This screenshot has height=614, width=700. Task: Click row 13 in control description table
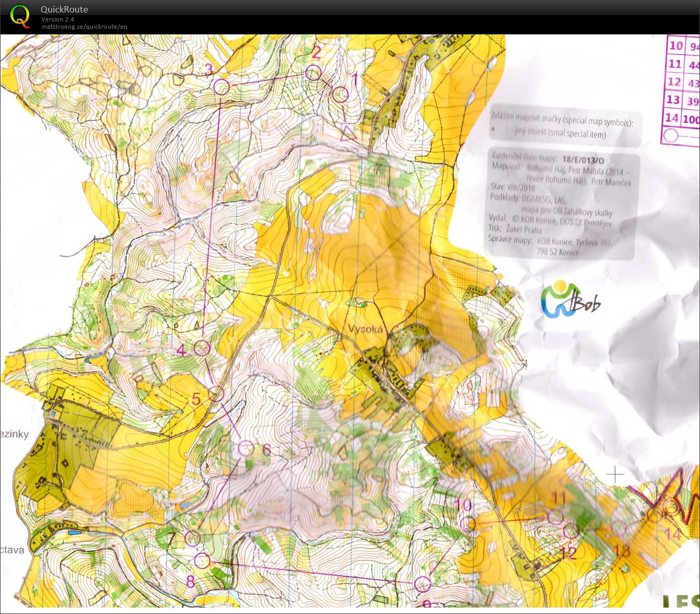coord(681,100)
